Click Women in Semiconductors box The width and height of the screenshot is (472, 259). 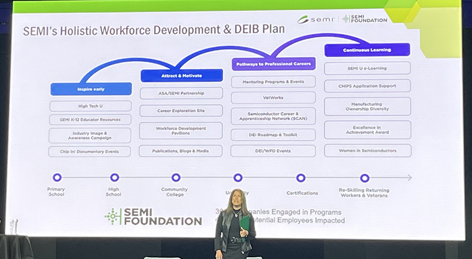click(x=368, y=151)
